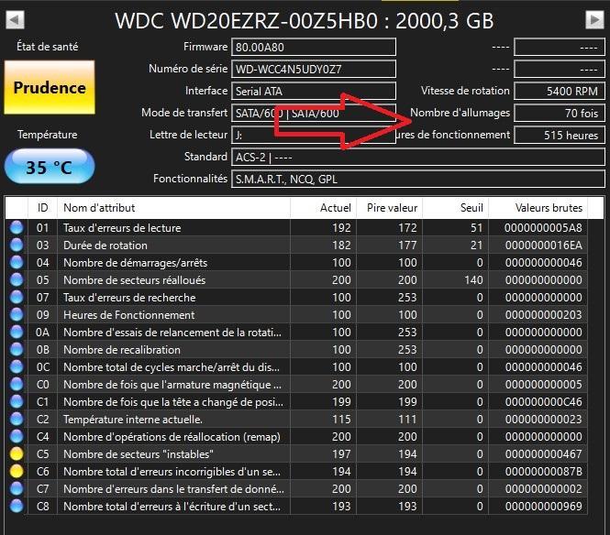Click threshold value 140
Screen dimensions: 610x535
pyautogui.click(x=473, y=279)
